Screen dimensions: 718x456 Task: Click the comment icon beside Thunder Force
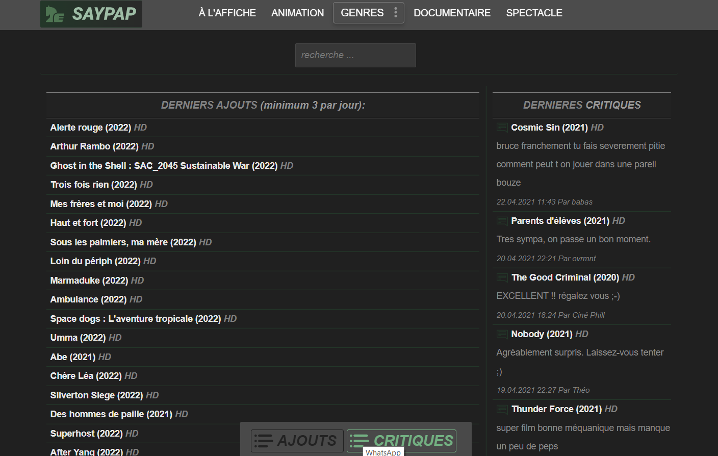point(502,409)
